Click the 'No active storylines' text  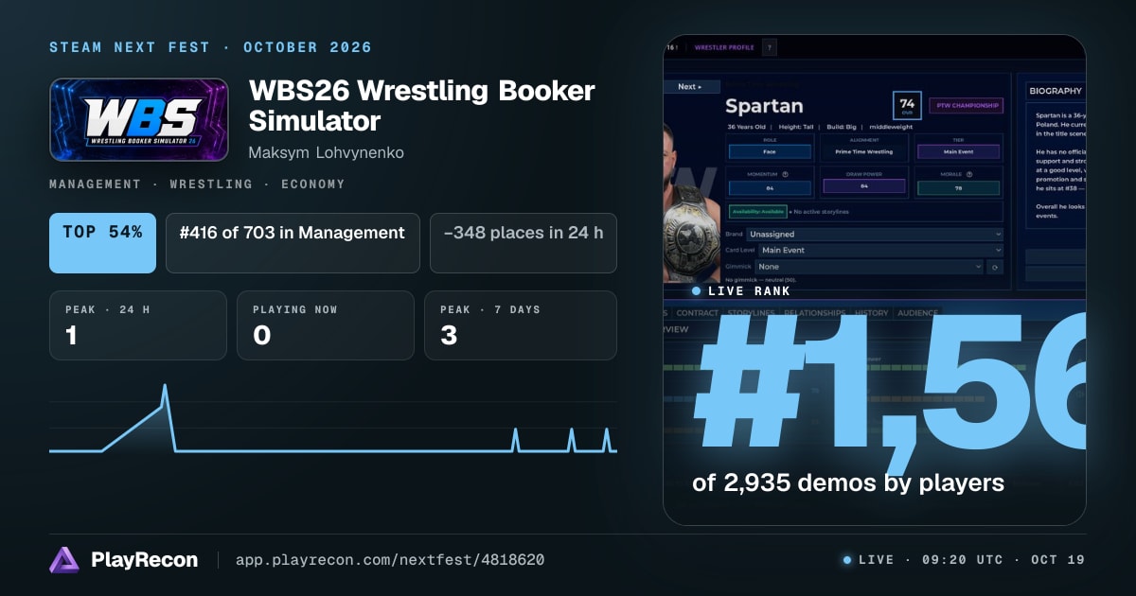point(821,212)
